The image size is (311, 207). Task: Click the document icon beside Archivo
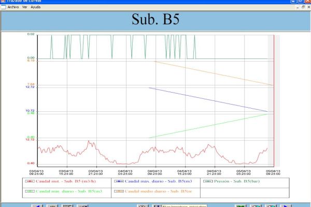click(3, 7)
